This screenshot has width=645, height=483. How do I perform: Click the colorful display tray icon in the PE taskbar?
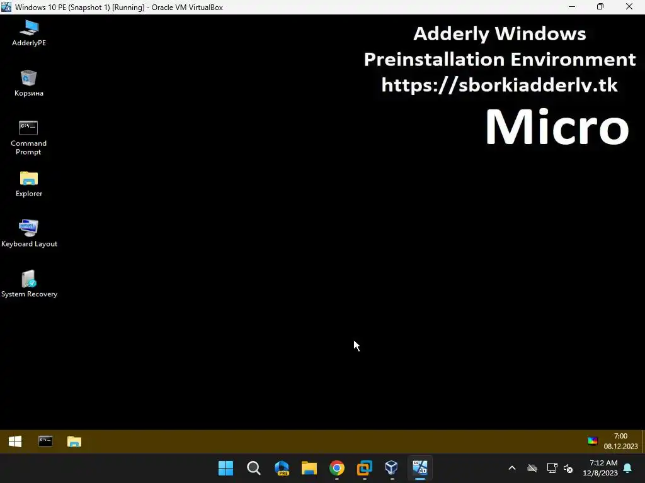(x=592, y=441)
